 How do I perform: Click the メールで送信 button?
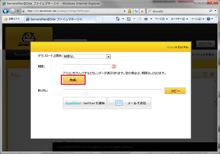tap(129, 103)
